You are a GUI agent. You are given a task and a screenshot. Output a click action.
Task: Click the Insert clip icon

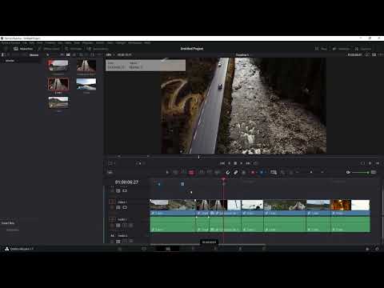point(202,173)
